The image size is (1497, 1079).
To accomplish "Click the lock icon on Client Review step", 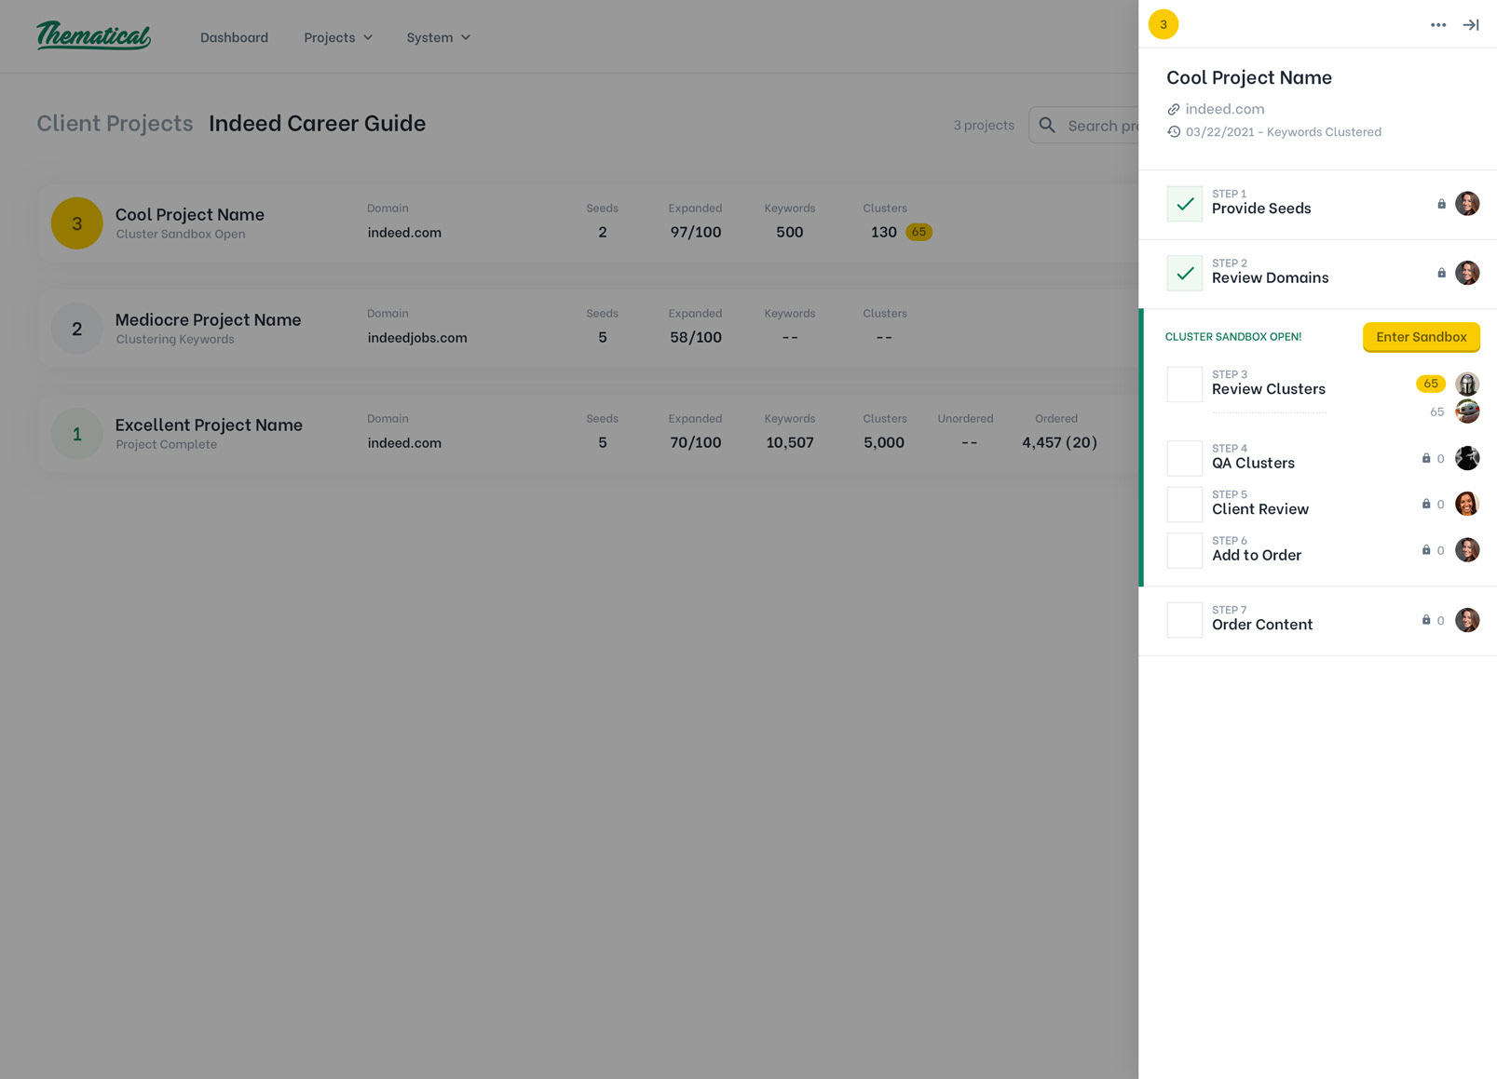I will [1426, 504].
